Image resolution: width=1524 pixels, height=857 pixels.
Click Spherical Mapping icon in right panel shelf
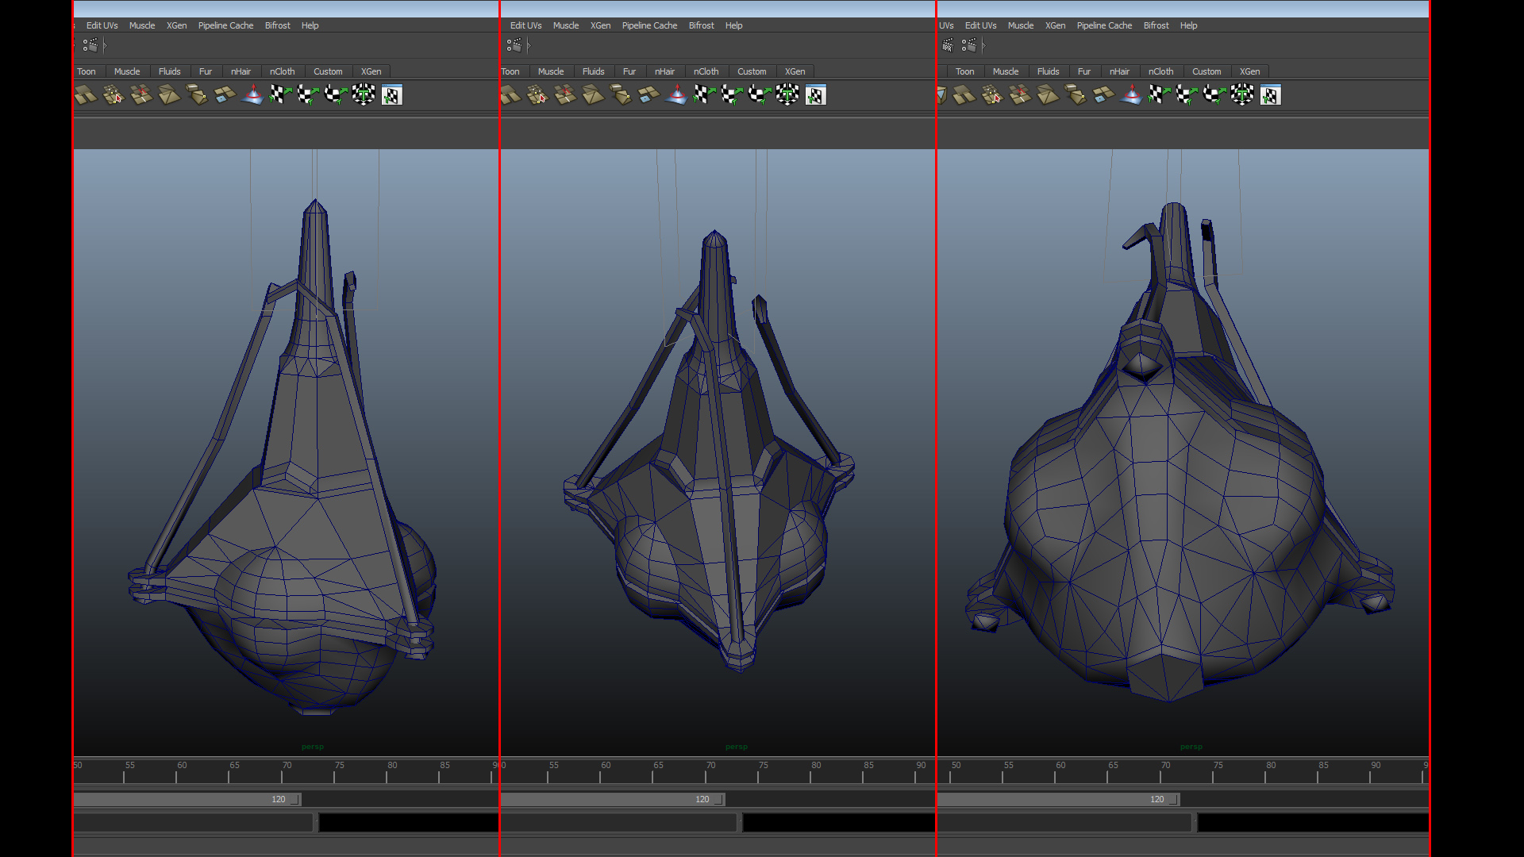(1214, 95)
